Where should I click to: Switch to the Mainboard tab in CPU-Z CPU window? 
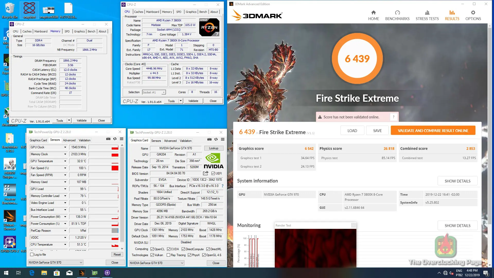click(153, 12)
